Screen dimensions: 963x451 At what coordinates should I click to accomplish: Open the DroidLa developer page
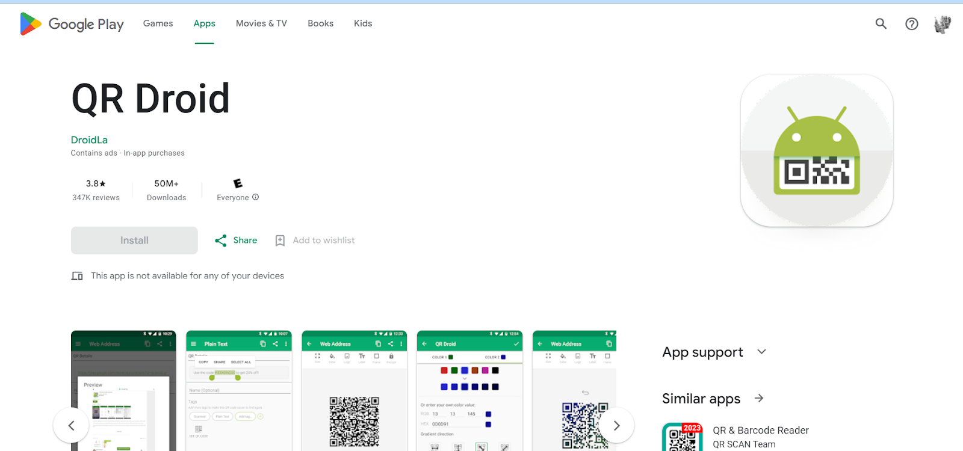pyautogui.click(x=89, y=140)
